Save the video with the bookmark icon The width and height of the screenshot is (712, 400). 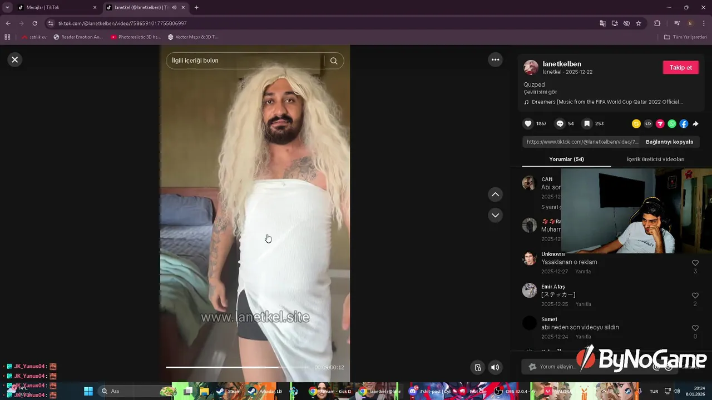pyautogui.click(x=587, y=124)
